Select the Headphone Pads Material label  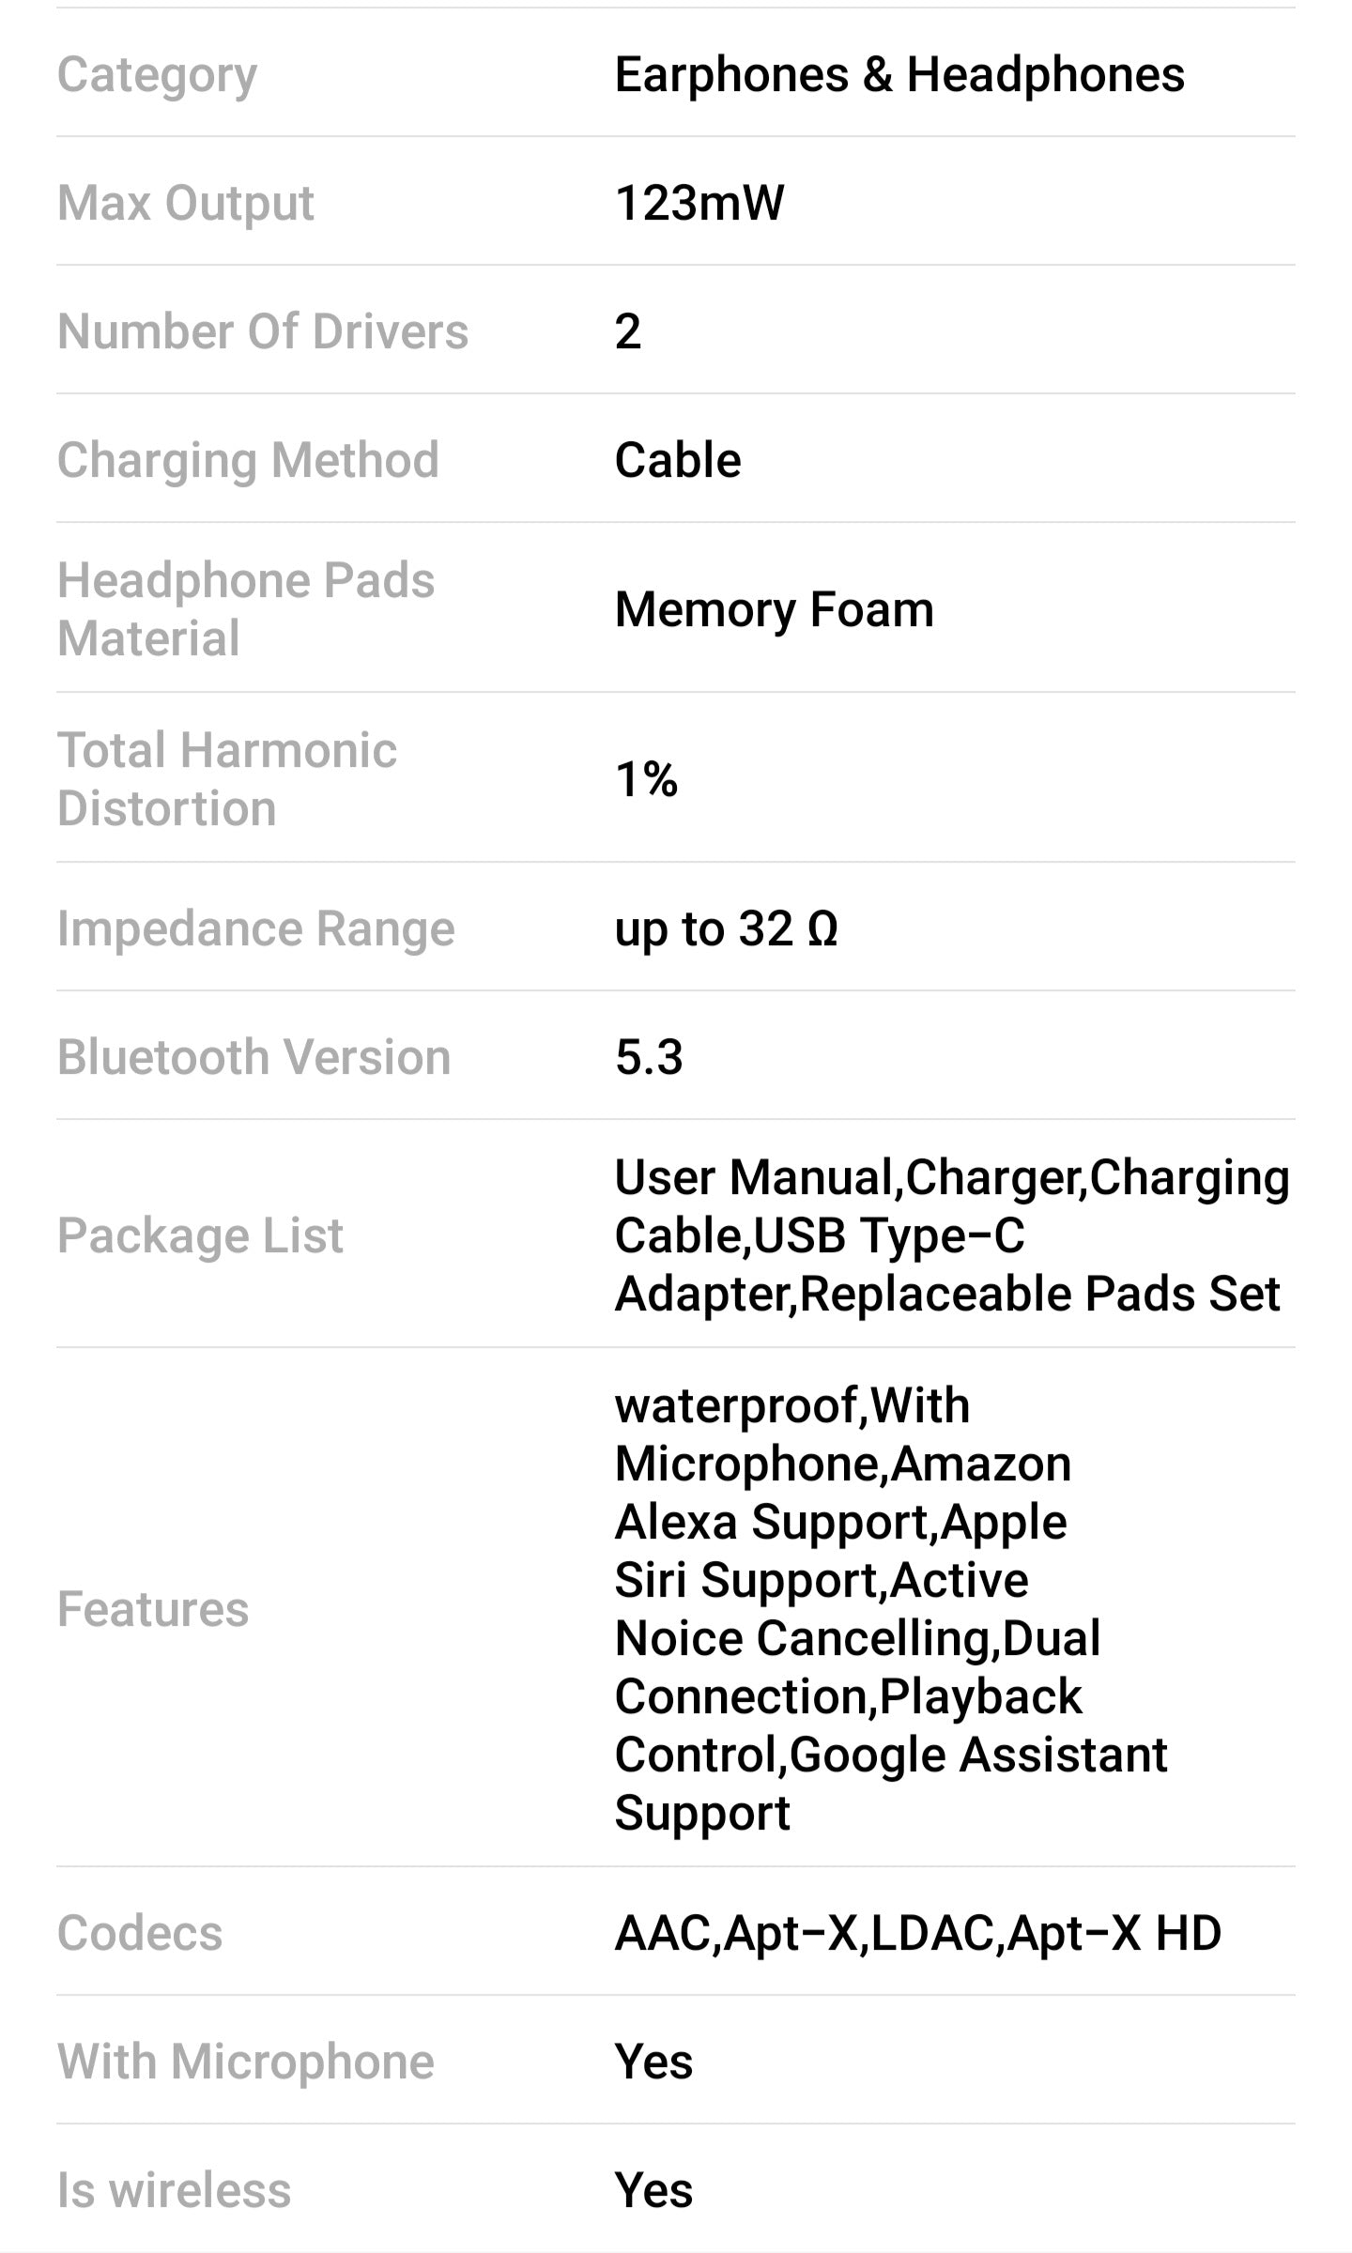point(245,608)
